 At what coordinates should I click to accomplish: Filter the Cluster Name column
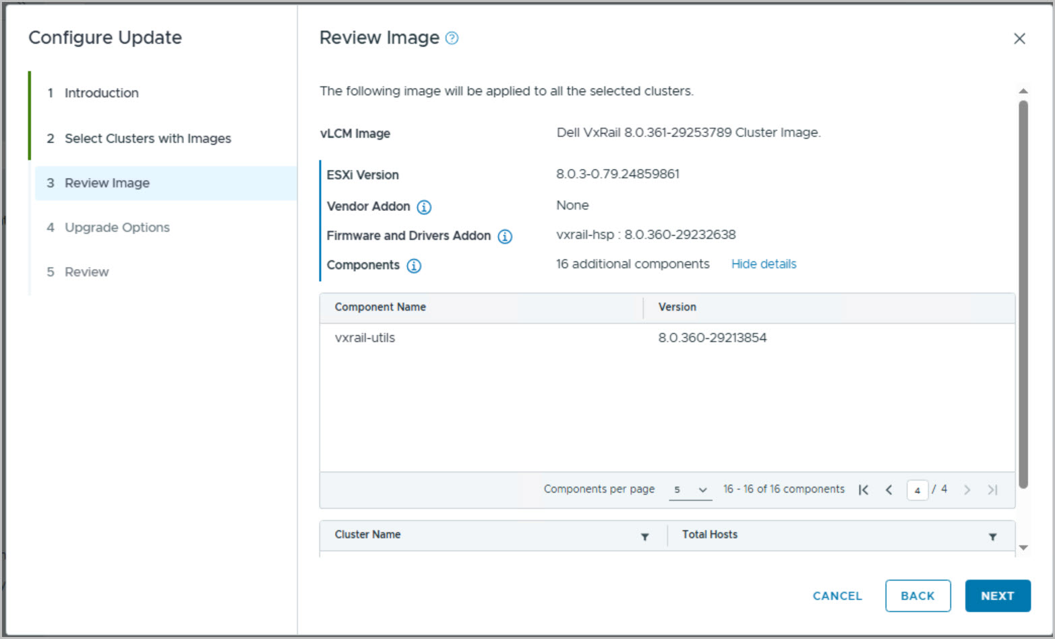click(644, 537)
